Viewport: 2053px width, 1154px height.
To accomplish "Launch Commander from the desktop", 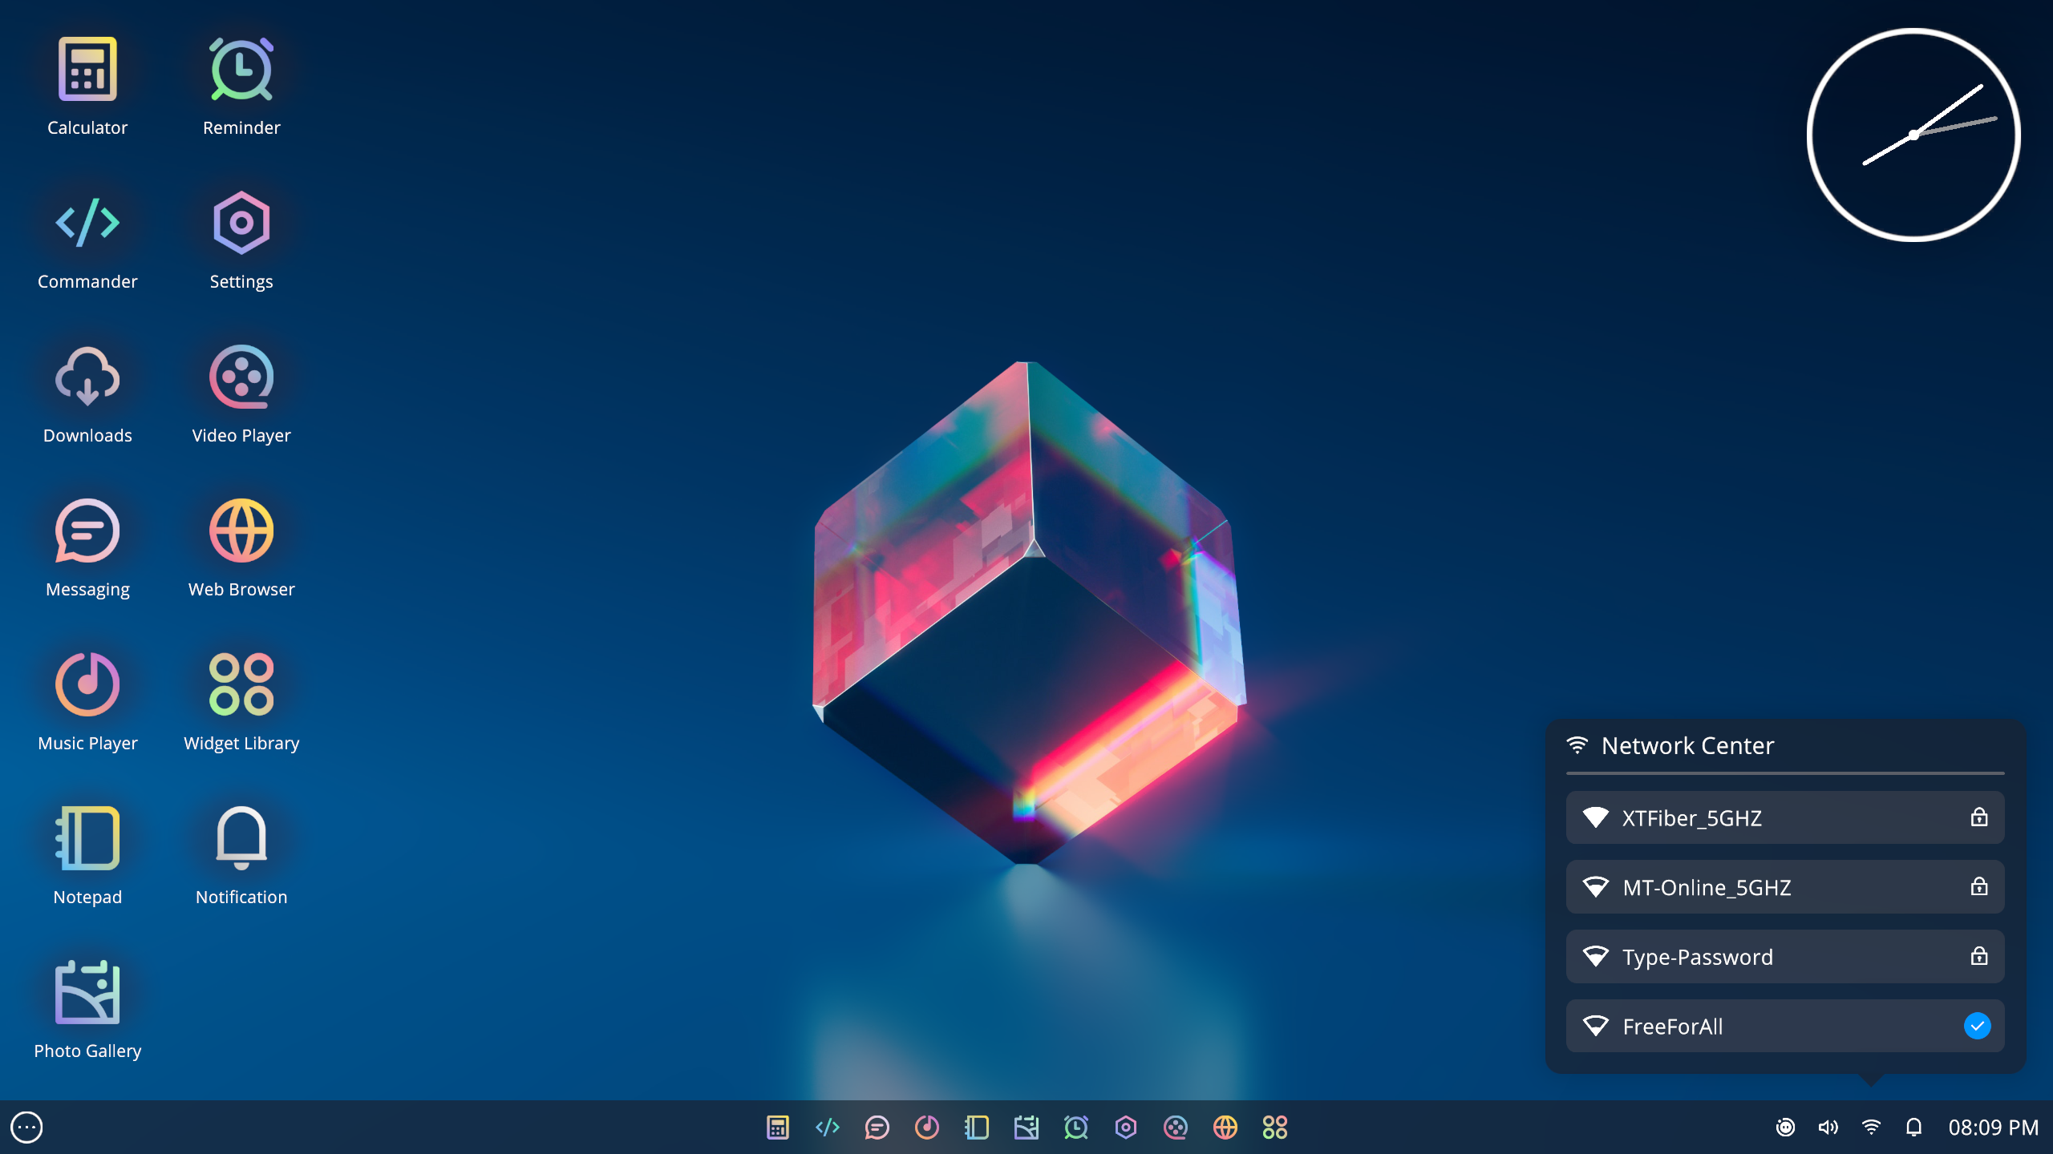I will pos(87,224).
